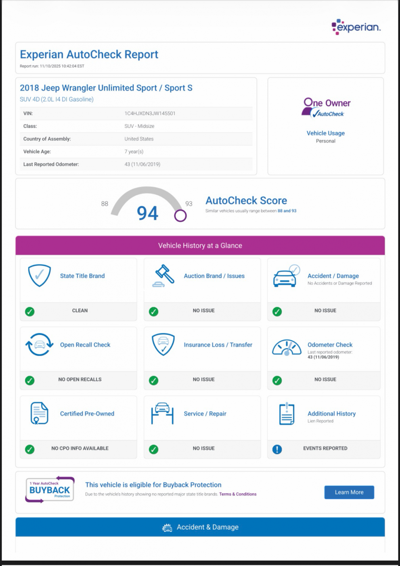Open the Vehicle Usage link
Image resolution: width=400 pixels, height=566 pixels.
325,133
